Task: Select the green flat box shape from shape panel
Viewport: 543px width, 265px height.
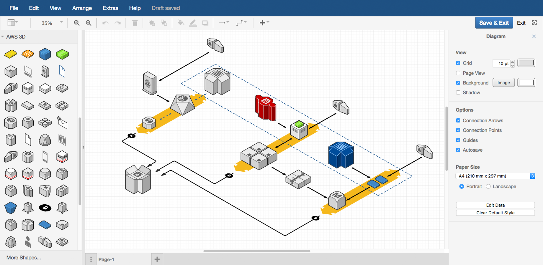Action: 62,54
